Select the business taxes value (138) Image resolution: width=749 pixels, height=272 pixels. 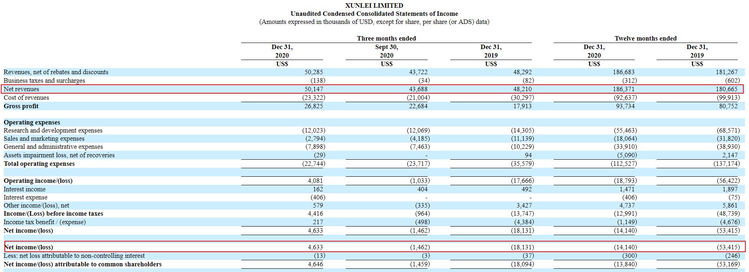[x=318, y=81]
